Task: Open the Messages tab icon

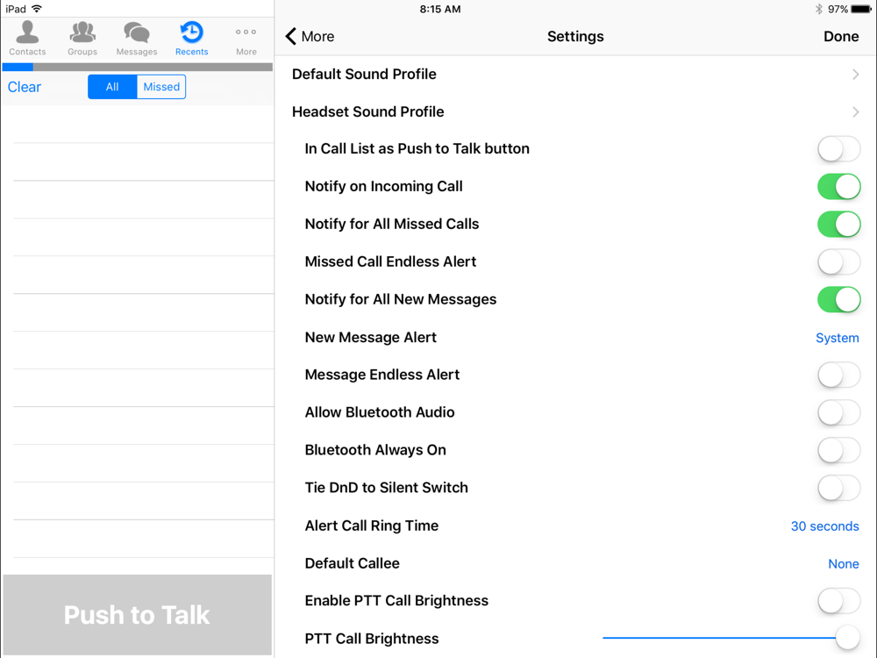Action: pyautogui.click(x=137, y=32)
